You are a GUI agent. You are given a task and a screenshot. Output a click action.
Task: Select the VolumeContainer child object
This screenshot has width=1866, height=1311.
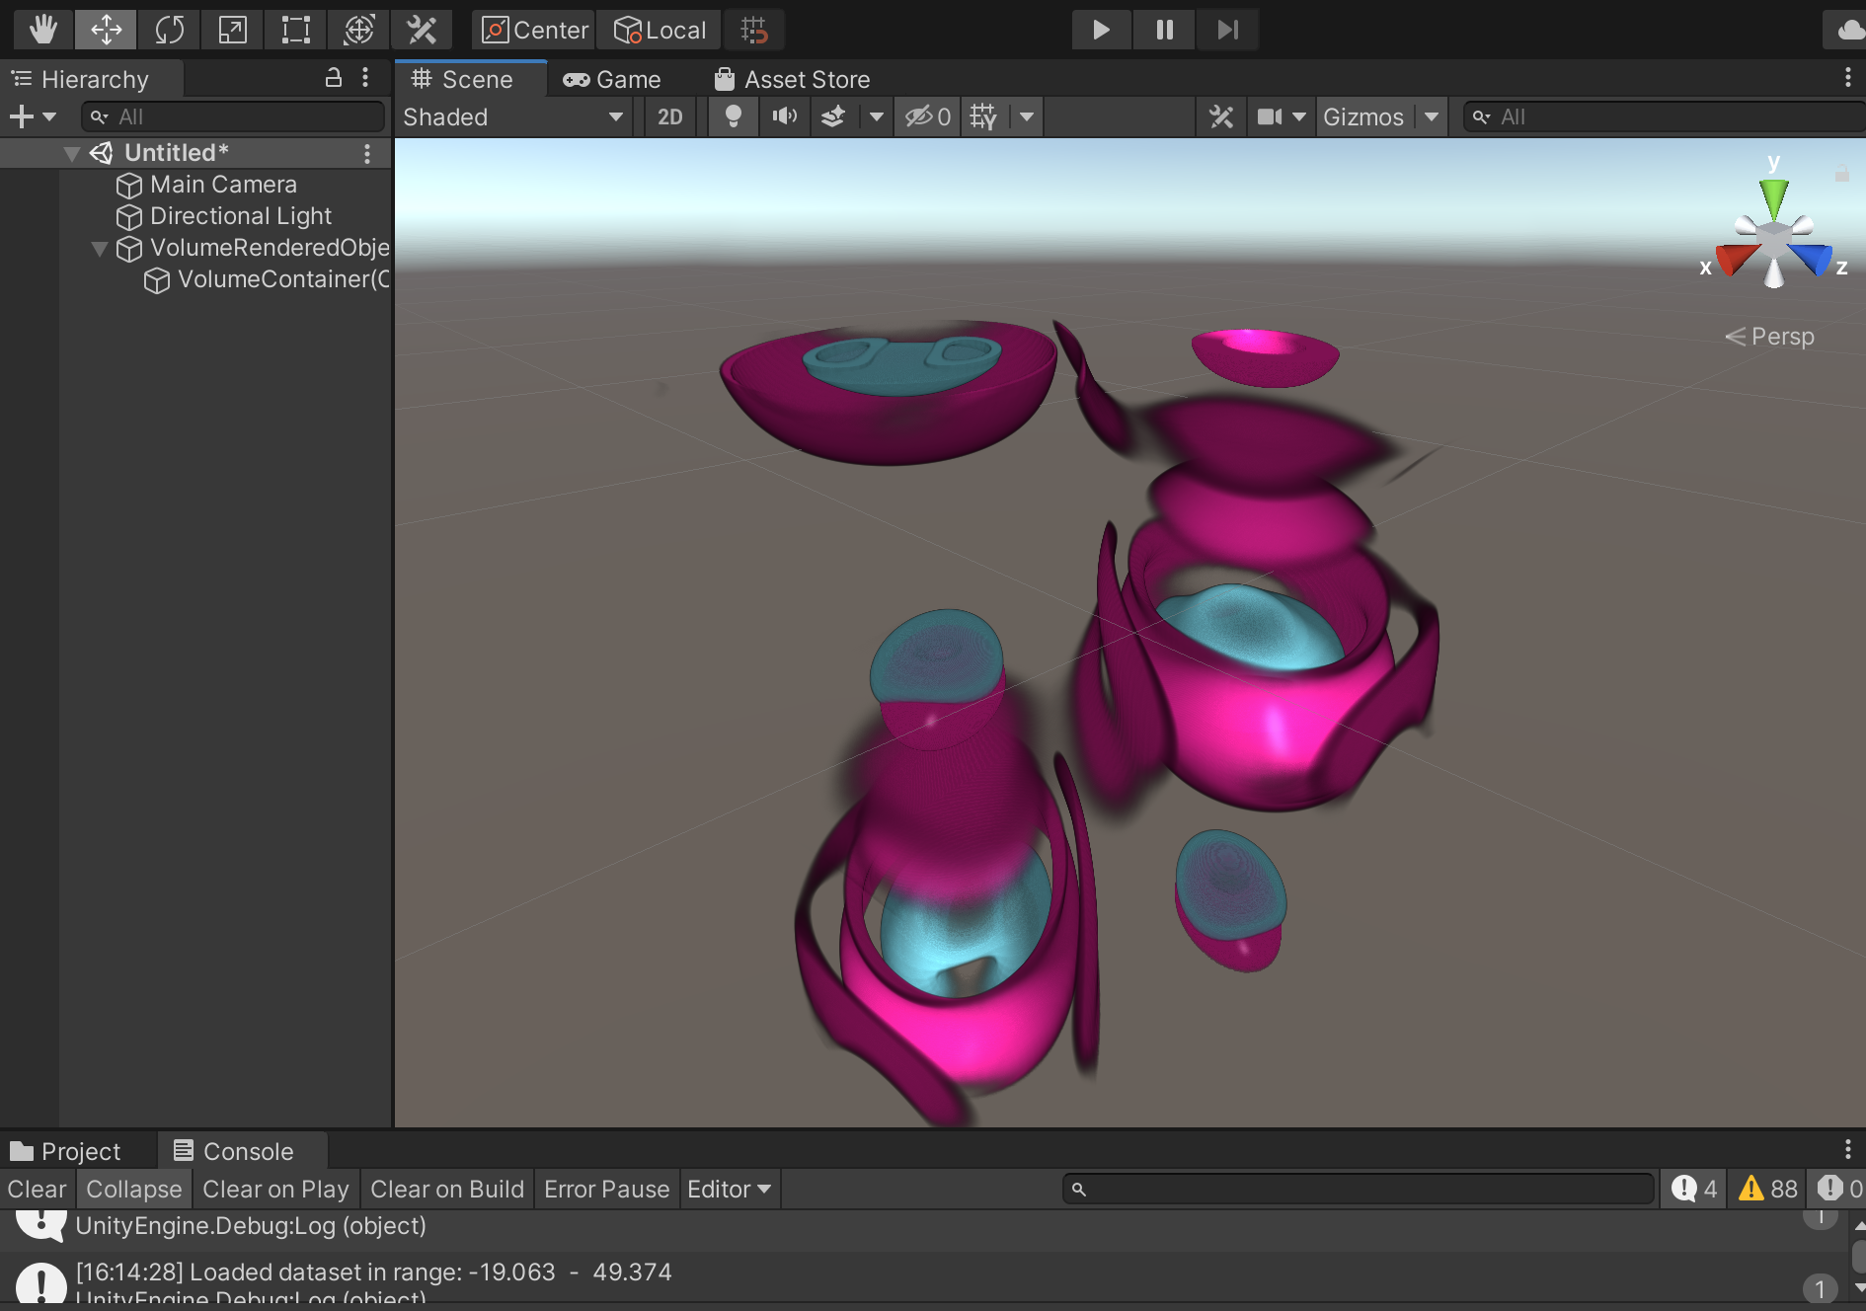268,279
